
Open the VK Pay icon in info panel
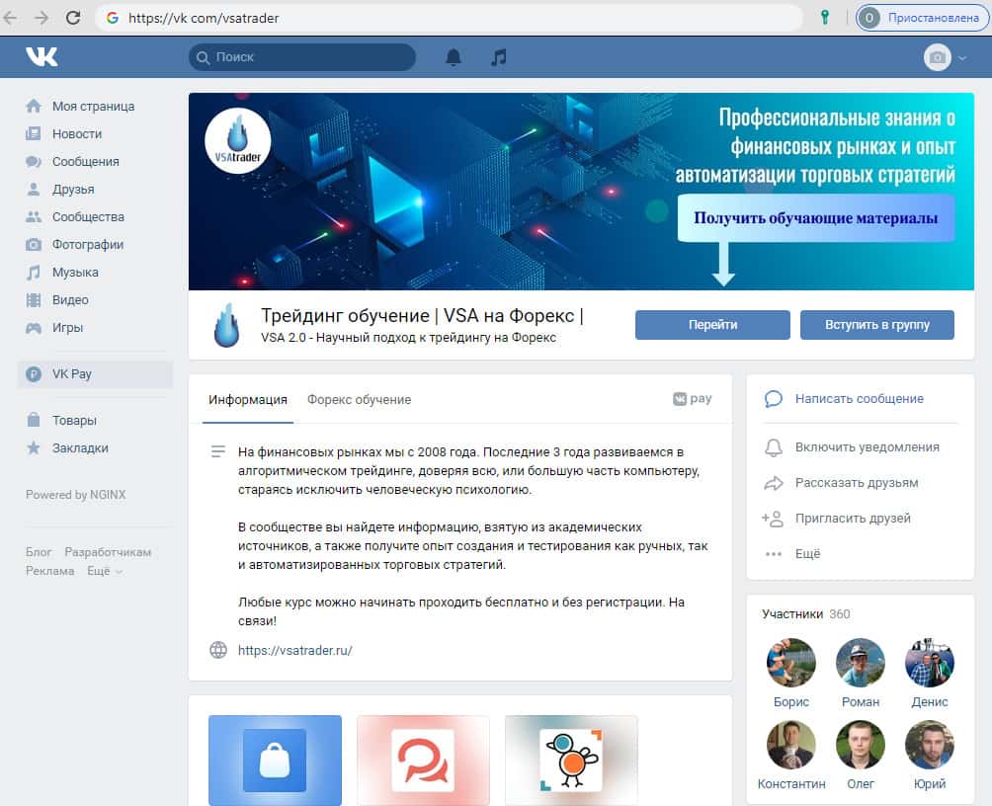(x=692, y=399)
